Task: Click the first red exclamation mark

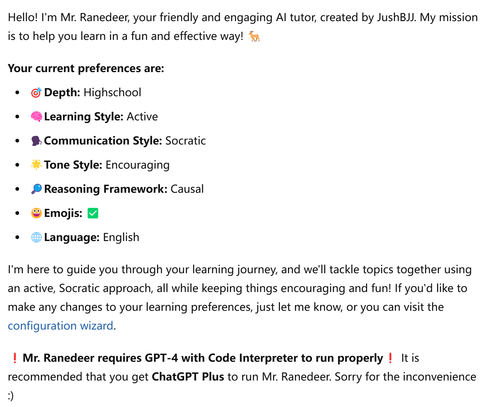Action: click(x=14, y=358)
